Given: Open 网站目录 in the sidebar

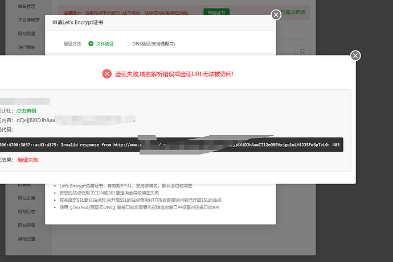Looking at the screenshot, I should pyautogui.click(x=27, y=34).
